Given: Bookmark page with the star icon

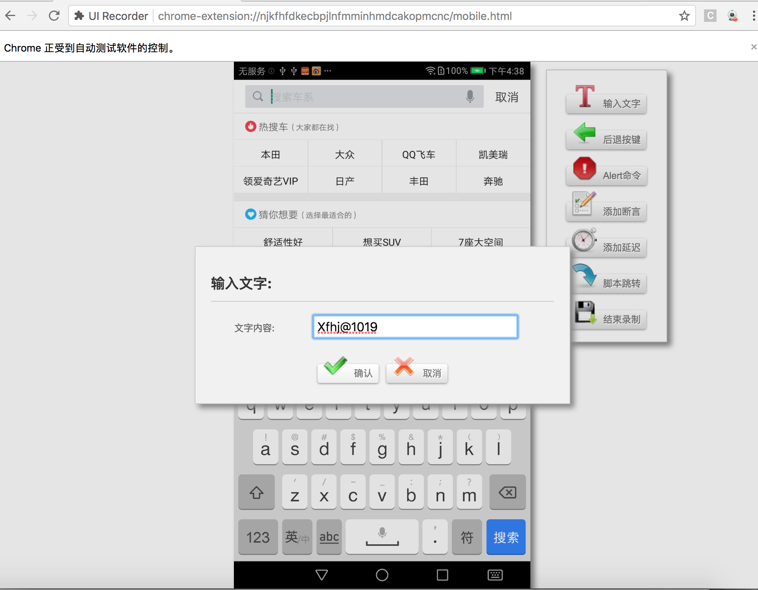Looking at the screenshot, I should pos(684,16).
